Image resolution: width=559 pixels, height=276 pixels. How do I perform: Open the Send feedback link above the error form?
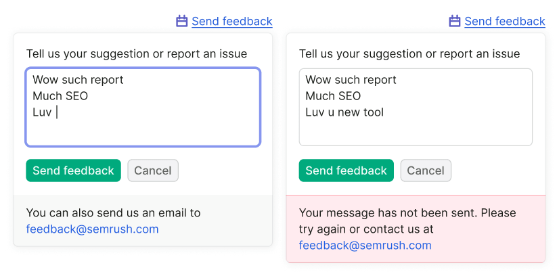(505, 22)
